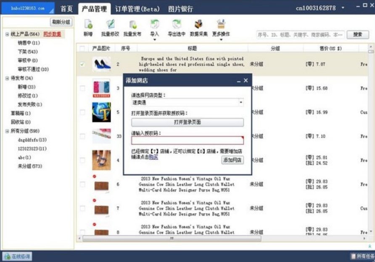Sort by the 售价 (US $) column header

click(x=331, y=48)
